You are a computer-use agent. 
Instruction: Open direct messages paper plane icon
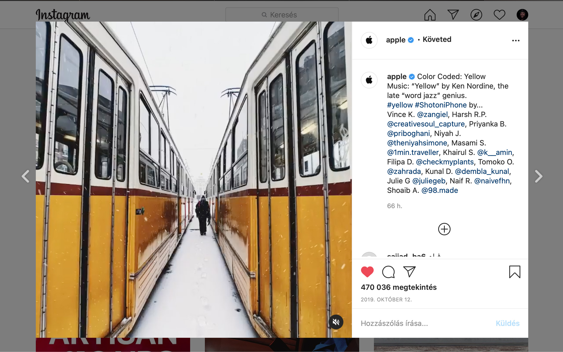[x=453, y=15]
